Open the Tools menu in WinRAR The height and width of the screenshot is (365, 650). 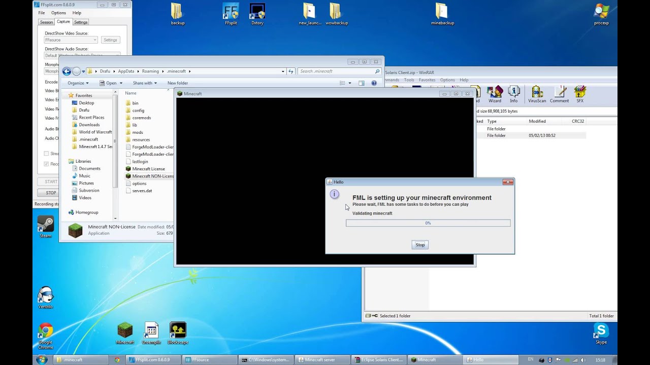pyautogui.click(x=409, y=80)
